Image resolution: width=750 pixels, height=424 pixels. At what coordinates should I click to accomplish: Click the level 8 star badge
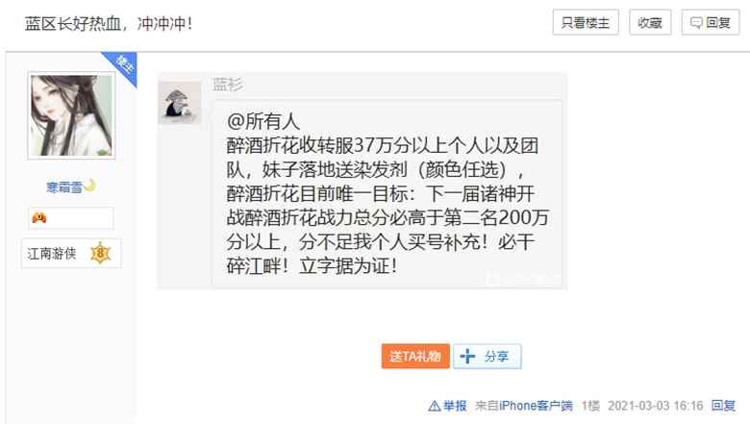tap(100, 254)
